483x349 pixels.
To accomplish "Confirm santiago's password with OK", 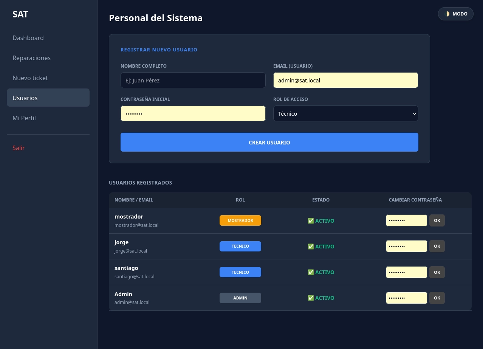I will [x=437, y=272].
